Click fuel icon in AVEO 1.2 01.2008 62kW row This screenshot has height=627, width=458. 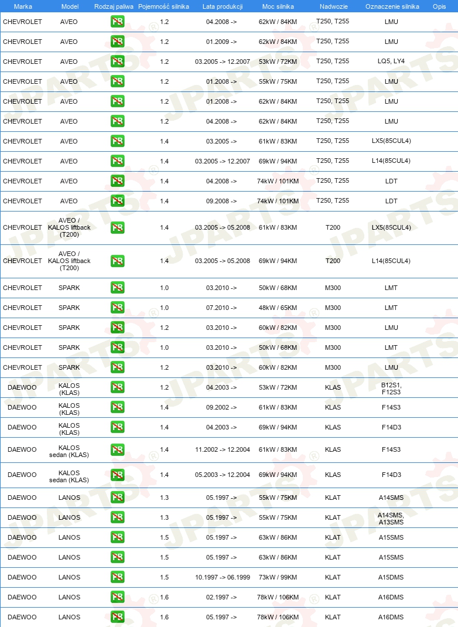tap(118, 101)
